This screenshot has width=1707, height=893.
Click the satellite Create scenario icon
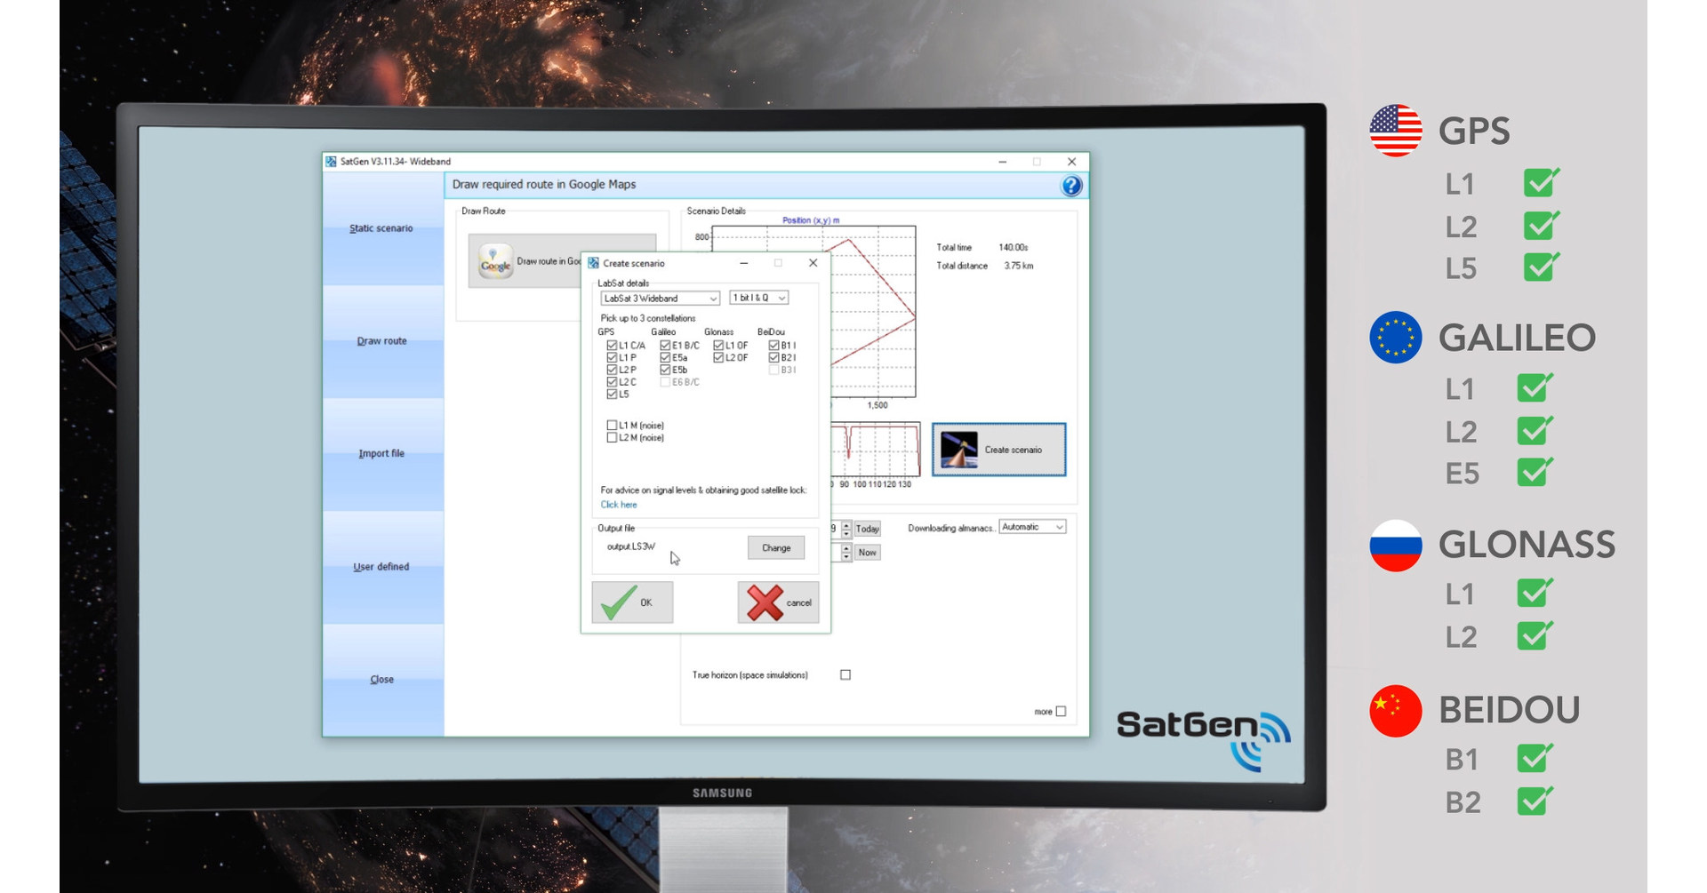(x=958, y=449)
